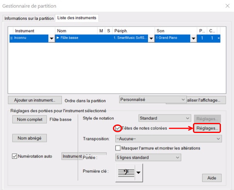Viewport: 234px width, 190px height.
Task: Enable the Têtes de notes colorées checkbox
Action: (118, 128)
